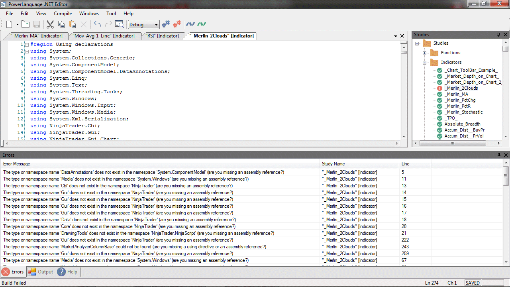Switch to the "Mov_Avg_1_Line" indicator tab

[103, 36]
